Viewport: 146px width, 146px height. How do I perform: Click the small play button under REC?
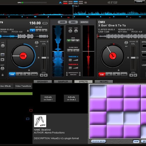[x=3, y=60]
